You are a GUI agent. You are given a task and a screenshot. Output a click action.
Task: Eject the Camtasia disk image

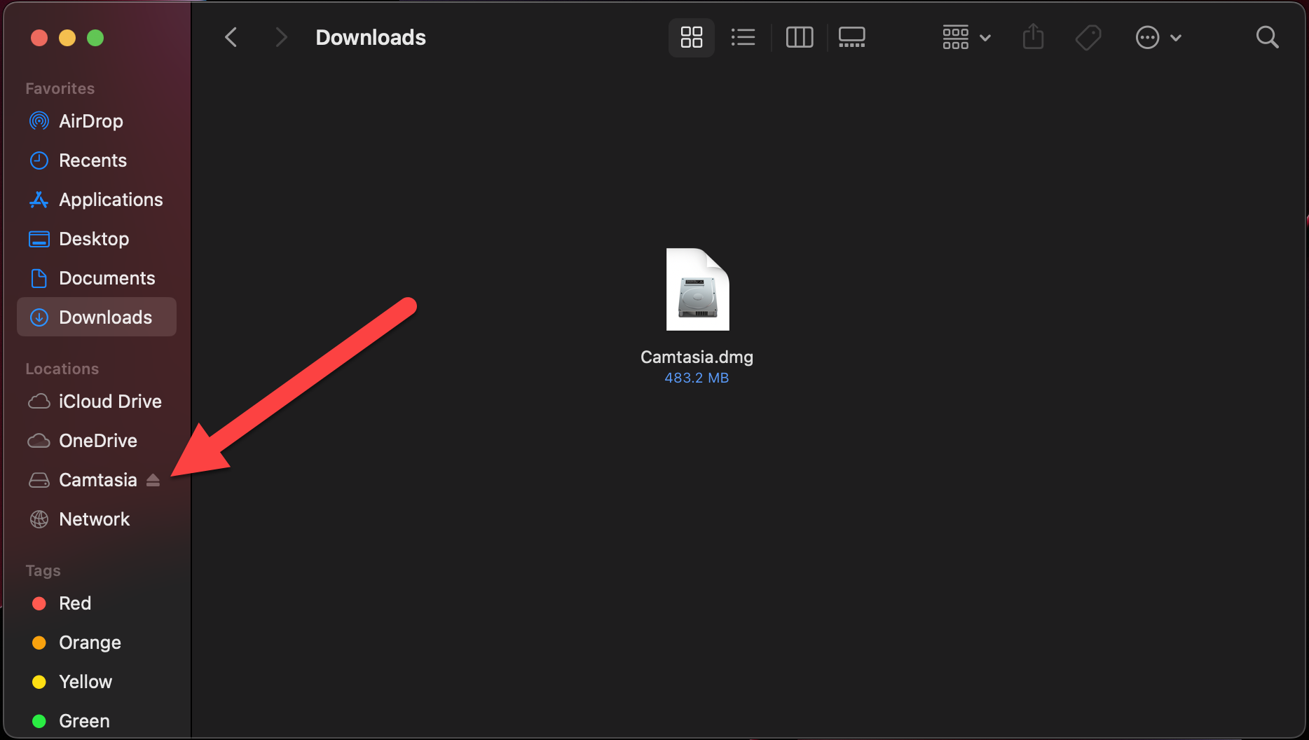point(153,480)
